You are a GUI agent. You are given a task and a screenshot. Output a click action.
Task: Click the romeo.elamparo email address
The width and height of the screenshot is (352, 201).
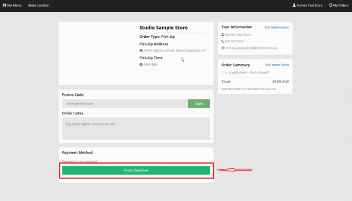coord(251,48)
